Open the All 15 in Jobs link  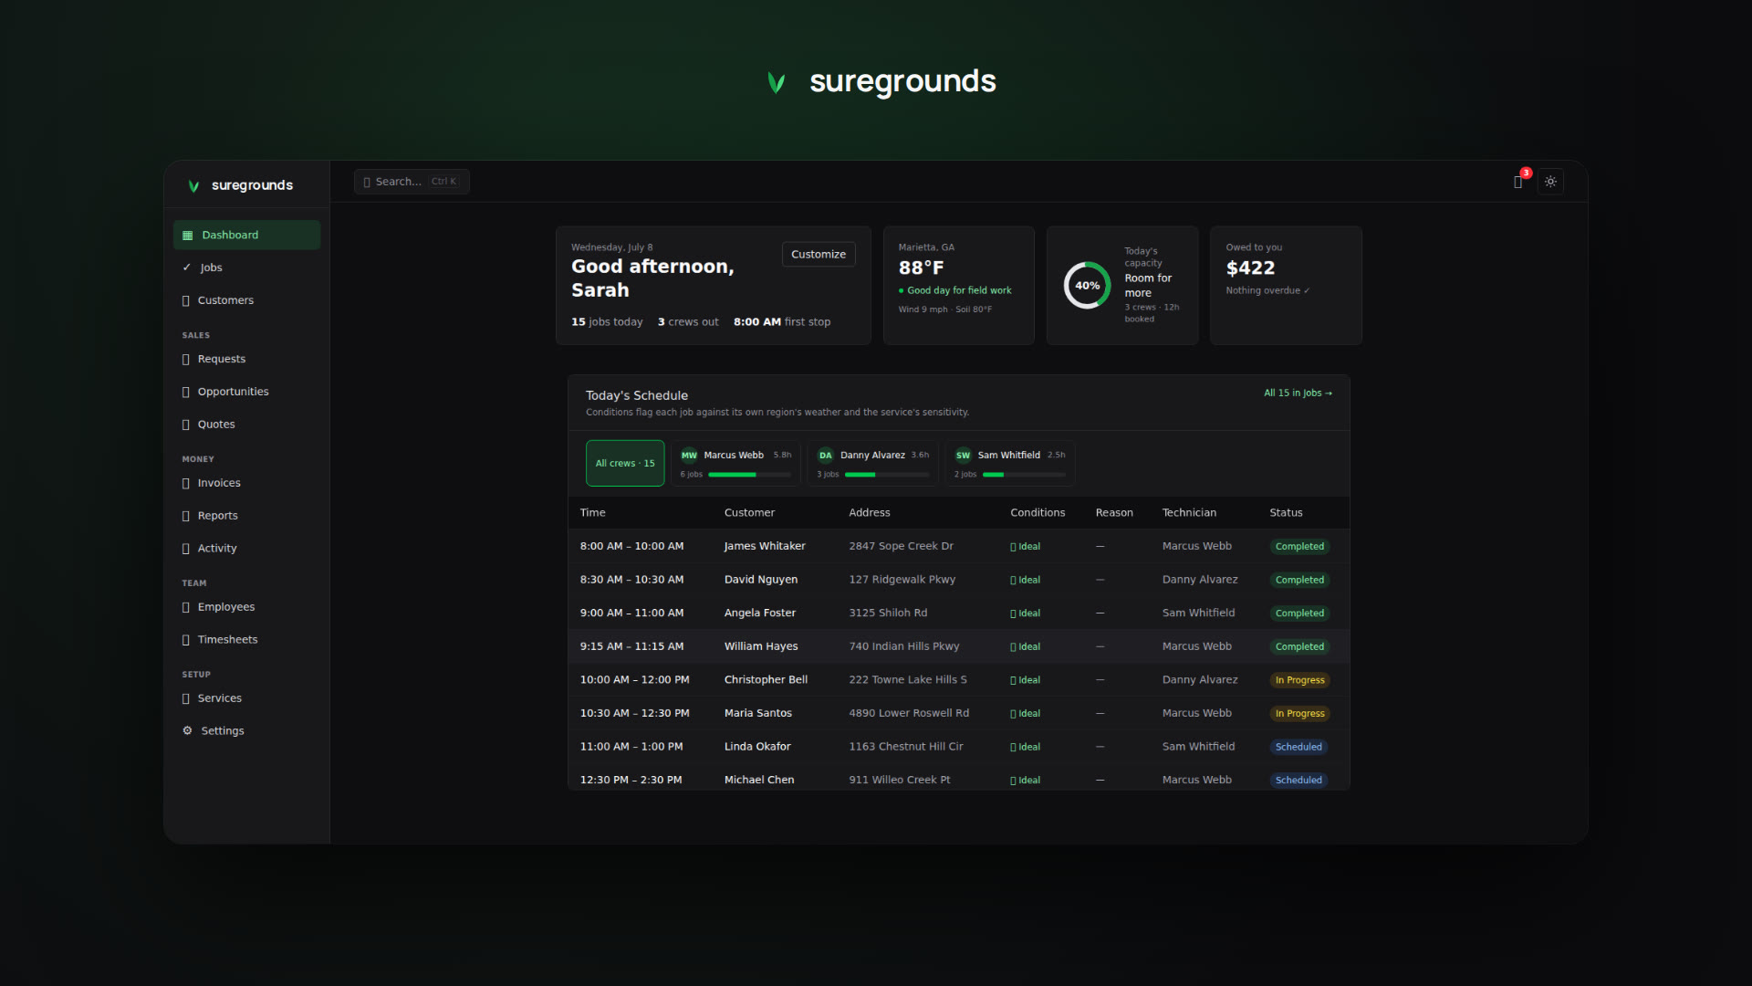click(x=1298, y=393)
